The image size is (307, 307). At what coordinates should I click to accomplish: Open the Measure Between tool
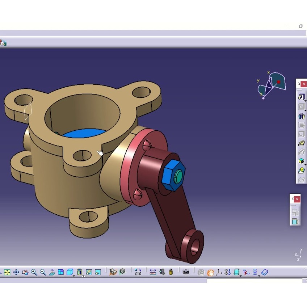(153, 272)
